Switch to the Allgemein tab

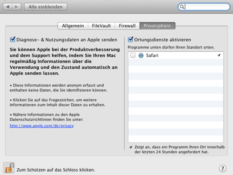point(73,26)
